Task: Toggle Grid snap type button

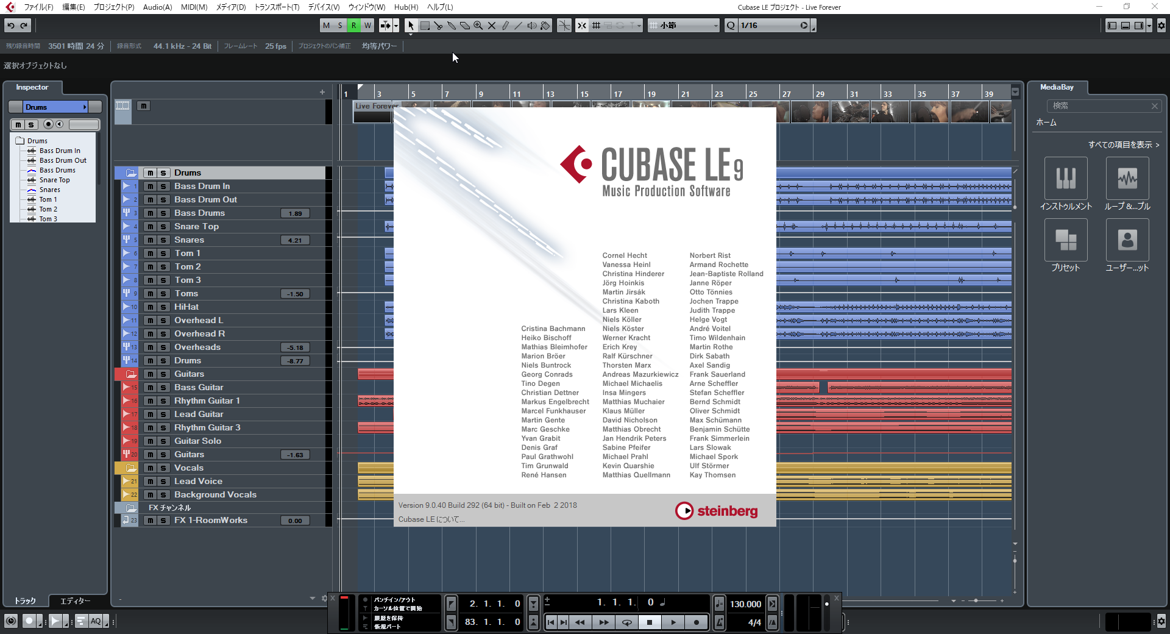Action: pos(596,26)
